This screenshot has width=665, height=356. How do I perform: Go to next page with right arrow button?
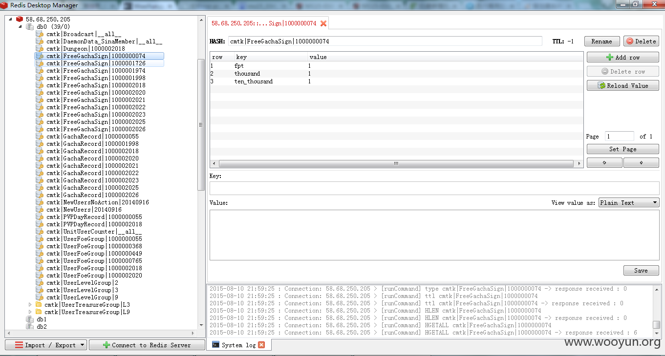tap(641, 163)
